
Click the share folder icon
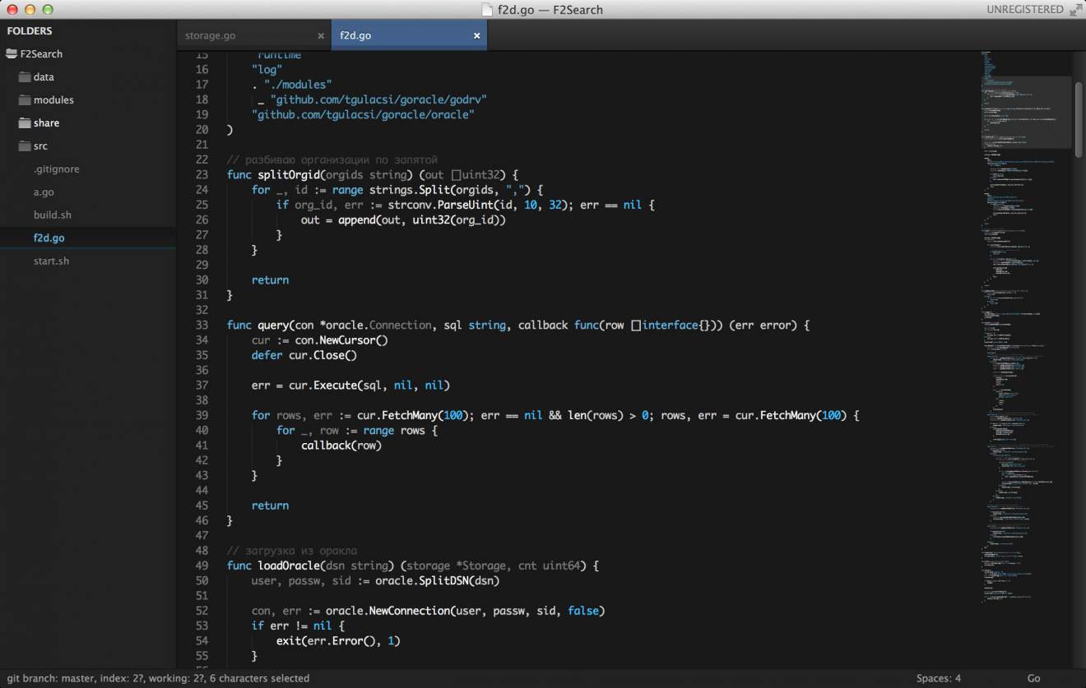(x=25, y=122)
